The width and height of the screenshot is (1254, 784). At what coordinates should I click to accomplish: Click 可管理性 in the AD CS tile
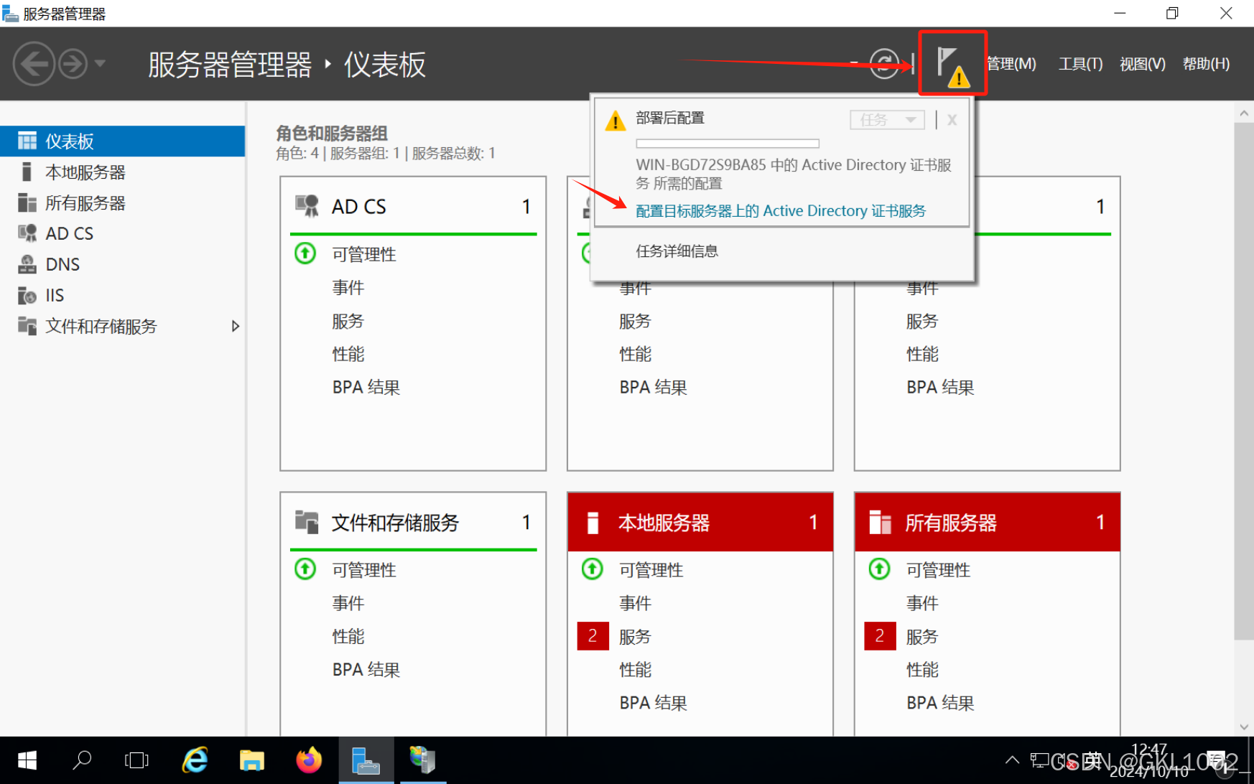[x=363, y=254]
